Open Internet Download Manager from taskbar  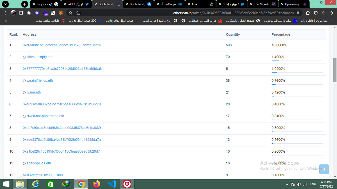66,184
